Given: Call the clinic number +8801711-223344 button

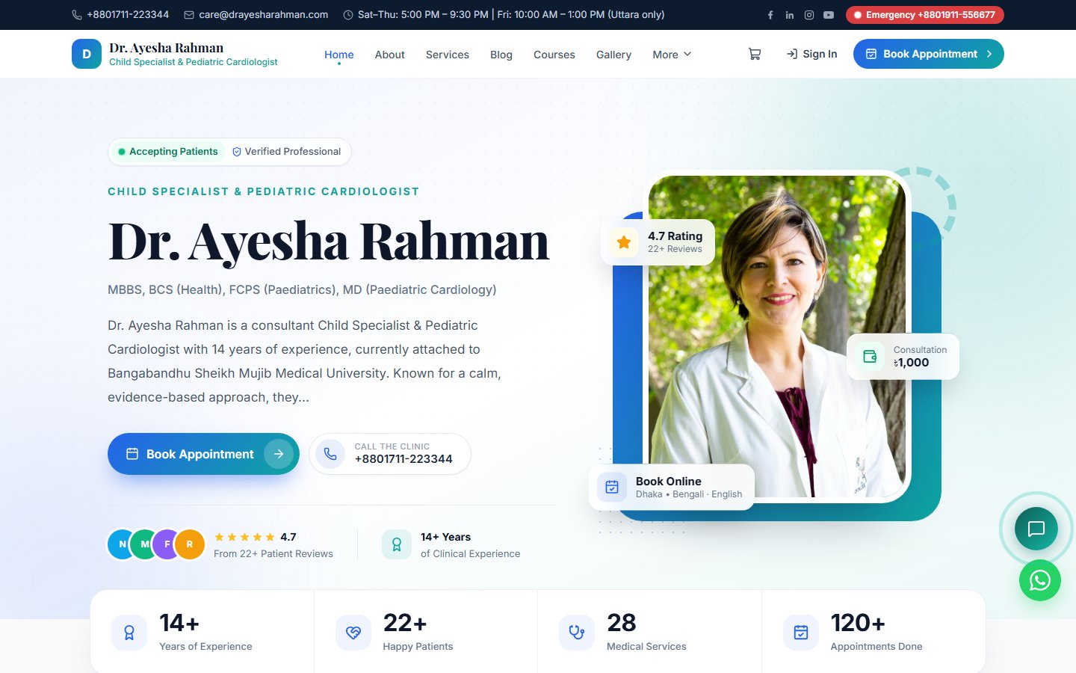Looking at the screenshot, I should pos(390,454).
